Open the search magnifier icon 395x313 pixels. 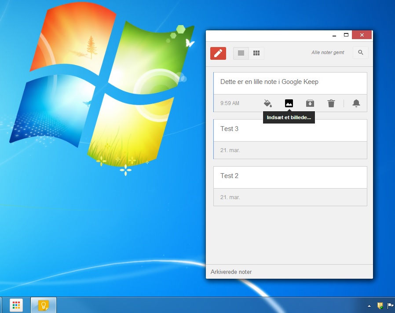click(361, 53)
